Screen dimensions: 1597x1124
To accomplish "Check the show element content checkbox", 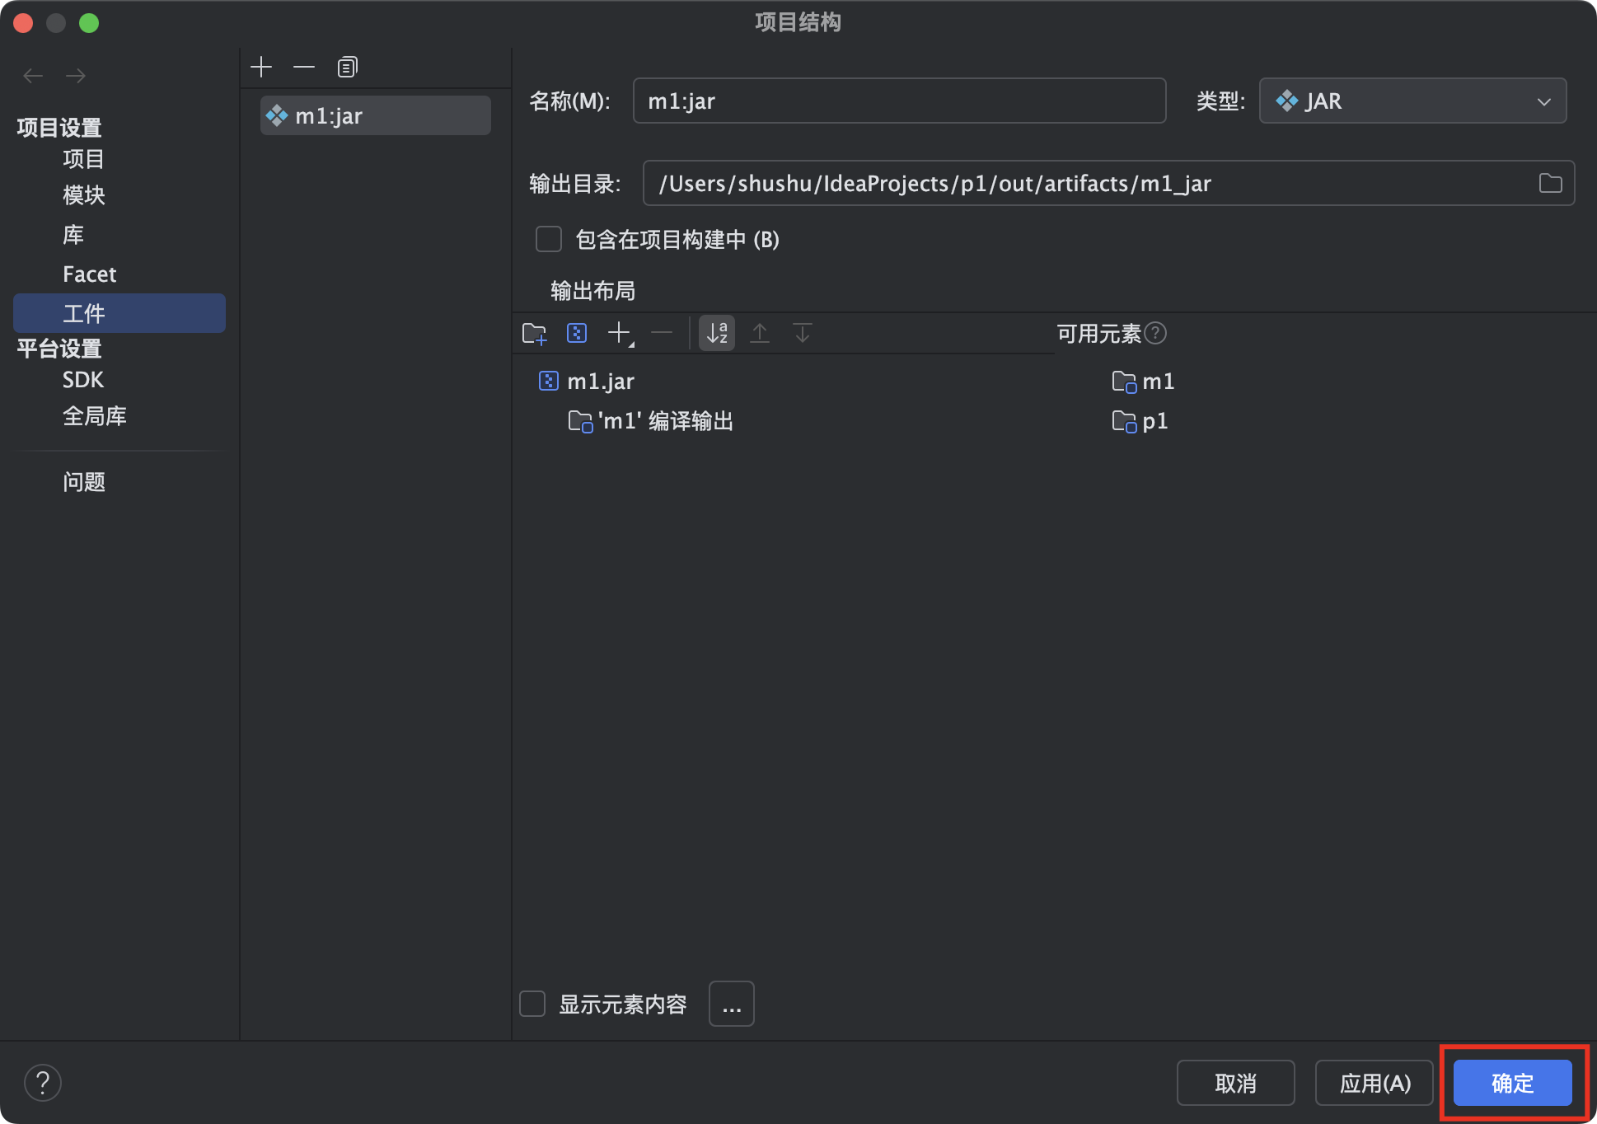I will pyautogui.click(x=532, y=1004).
